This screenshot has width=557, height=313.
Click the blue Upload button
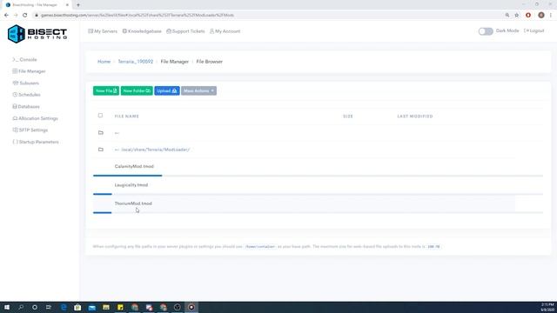pyautogui.click(x=167, y=90)
